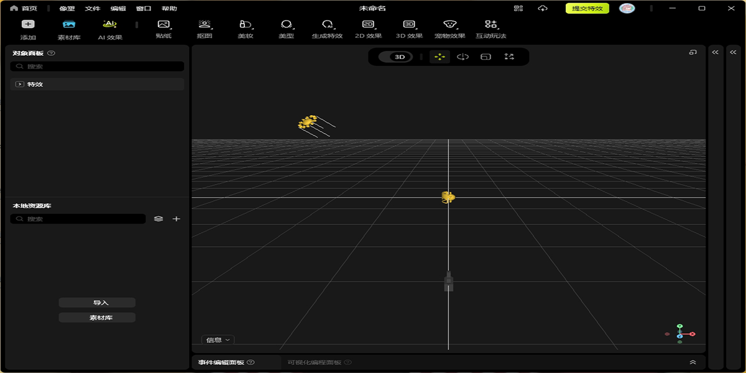Image resolution: width=746 pixels, height=373 pixels.
Task: Toggle the 3D view mode switch
Action: (x=400, y=57)
